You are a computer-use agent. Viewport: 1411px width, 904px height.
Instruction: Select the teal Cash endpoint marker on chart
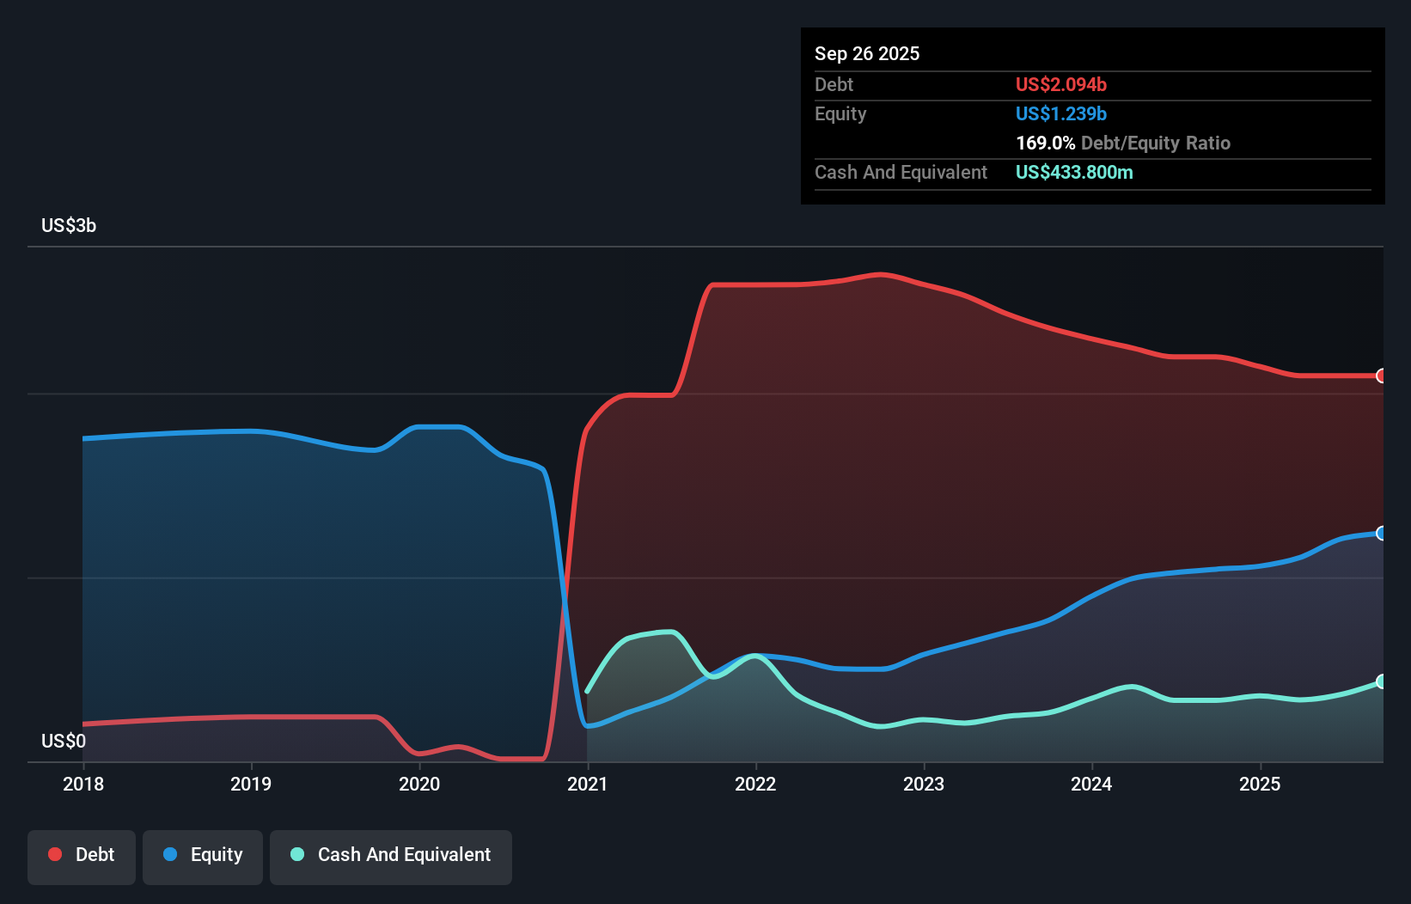click(x=1379, y=681)
